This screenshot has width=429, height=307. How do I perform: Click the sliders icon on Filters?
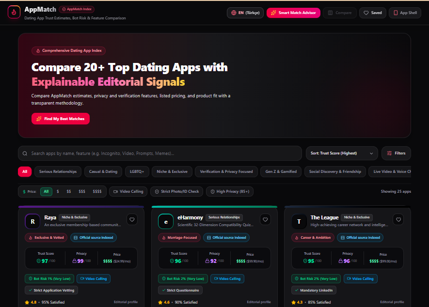(389, 153)
